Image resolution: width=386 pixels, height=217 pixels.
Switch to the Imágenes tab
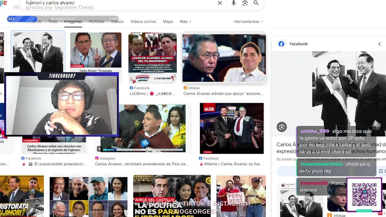point(73,21)
